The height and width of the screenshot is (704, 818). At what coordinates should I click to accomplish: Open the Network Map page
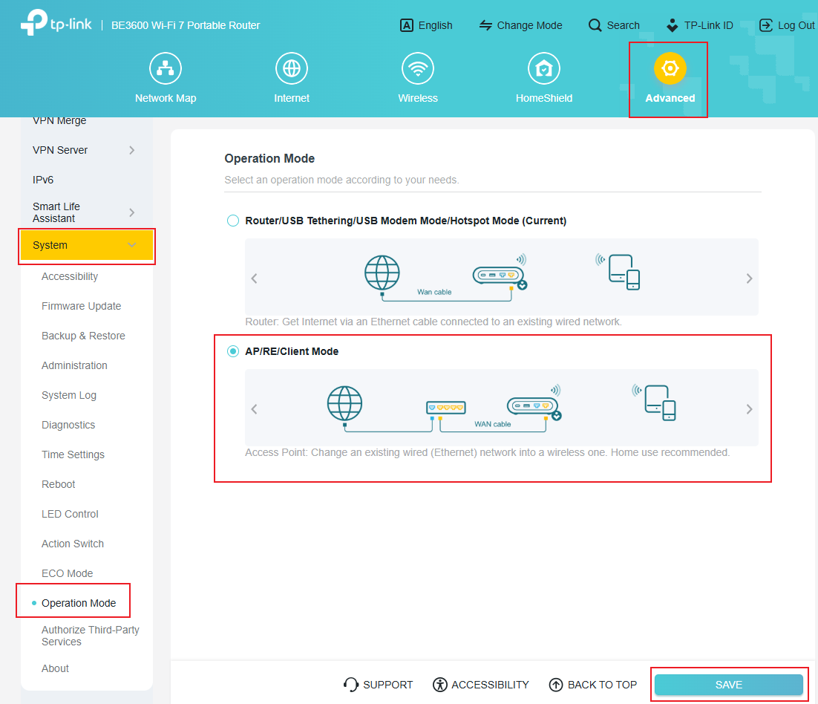[165, 76]
